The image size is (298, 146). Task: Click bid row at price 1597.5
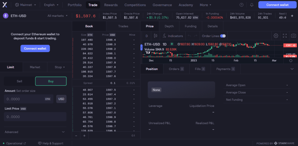tap(106, 90)
